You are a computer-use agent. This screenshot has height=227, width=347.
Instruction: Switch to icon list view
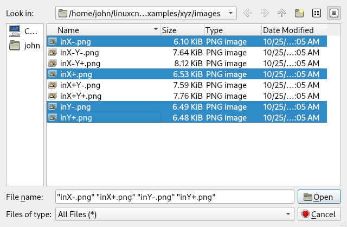point(317,13)
